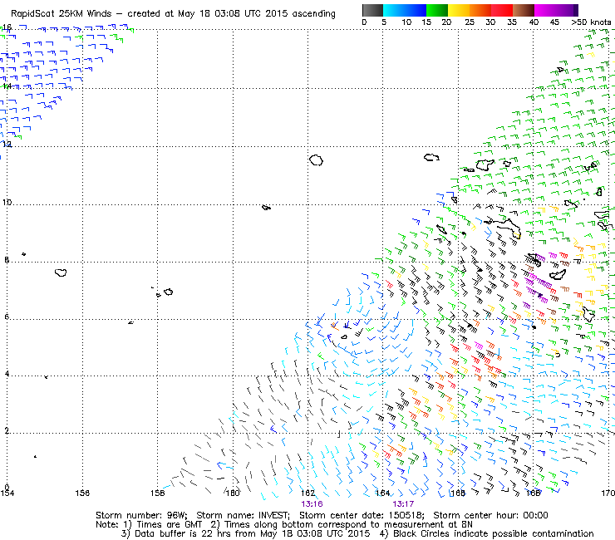Image resolution: width=615 pixels, height=540 pixels.
Task: Click the orange 25-30 knots legend color
Action: (480, 10)
